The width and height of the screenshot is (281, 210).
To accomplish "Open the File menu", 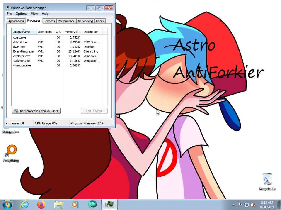I will (9, 14).
